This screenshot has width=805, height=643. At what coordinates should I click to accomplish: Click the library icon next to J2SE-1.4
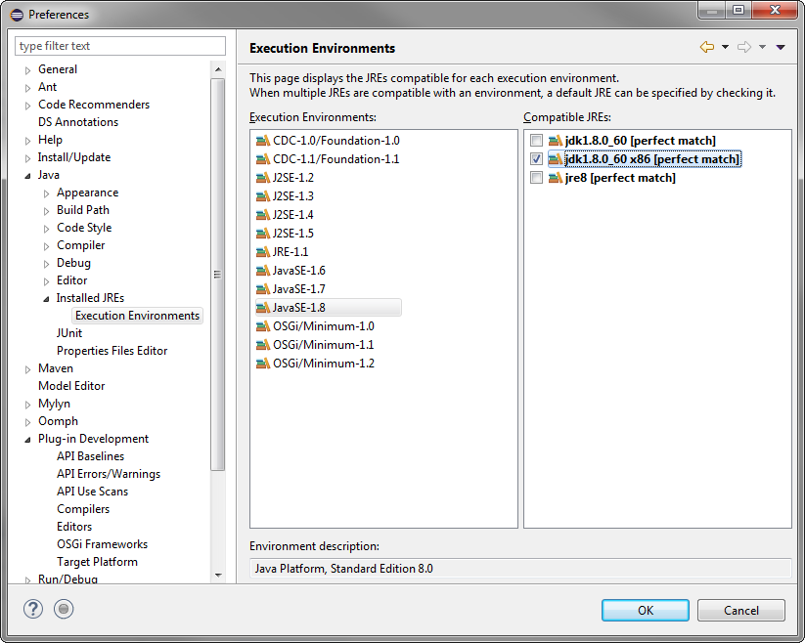coord(263,214)
